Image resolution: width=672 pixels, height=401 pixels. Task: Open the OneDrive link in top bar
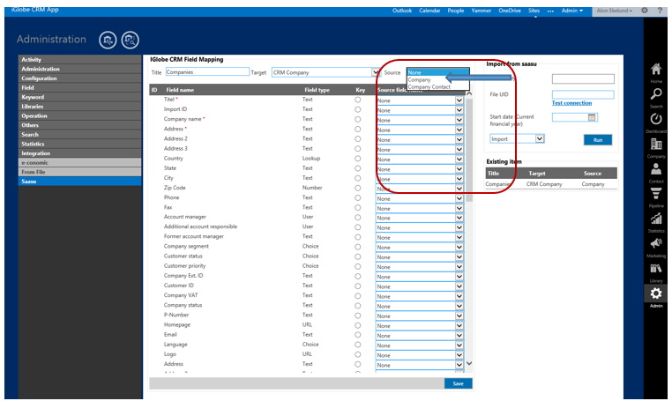coord(510,11)
